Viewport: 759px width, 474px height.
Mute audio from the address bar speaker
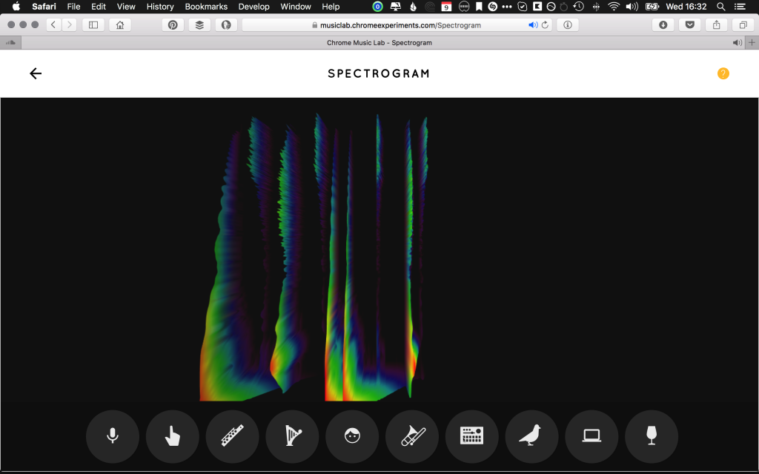coord(533,24)
